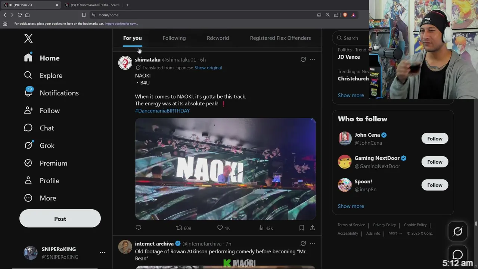Expand the footer More menu

(x=395, y=233)
